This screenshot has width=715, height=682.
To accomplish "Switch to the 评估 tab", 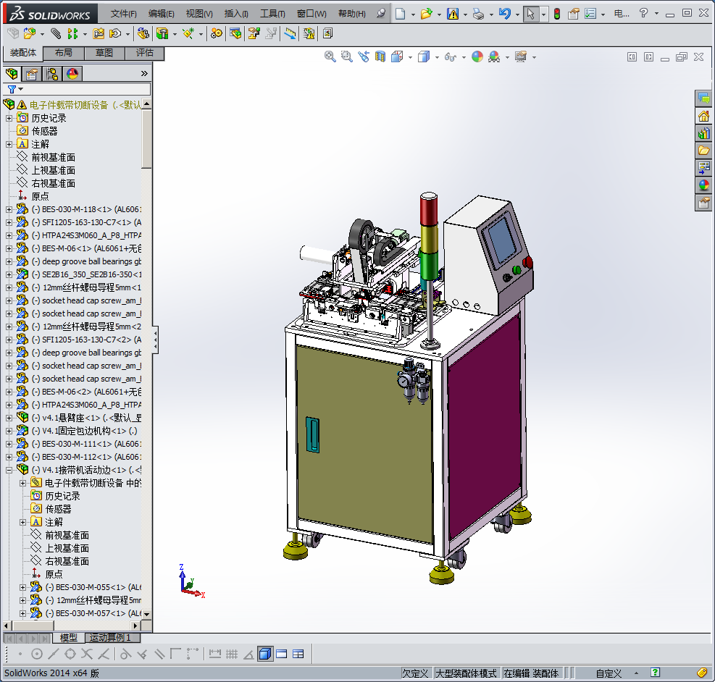I will (x=145, y=53).
